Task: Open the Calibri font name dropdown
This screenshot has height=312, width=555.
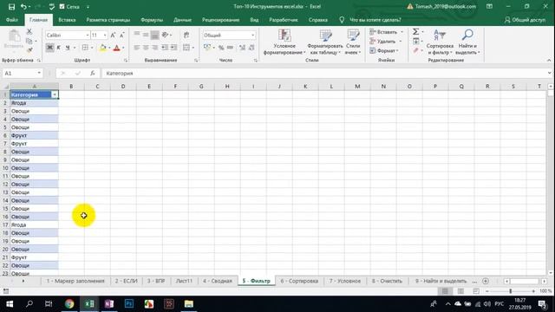Action: 88,36
